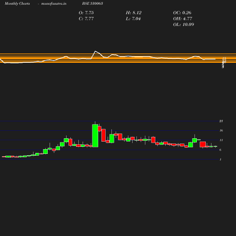Click the price axis label 16
236x236 pixels.
coord(221,130)
